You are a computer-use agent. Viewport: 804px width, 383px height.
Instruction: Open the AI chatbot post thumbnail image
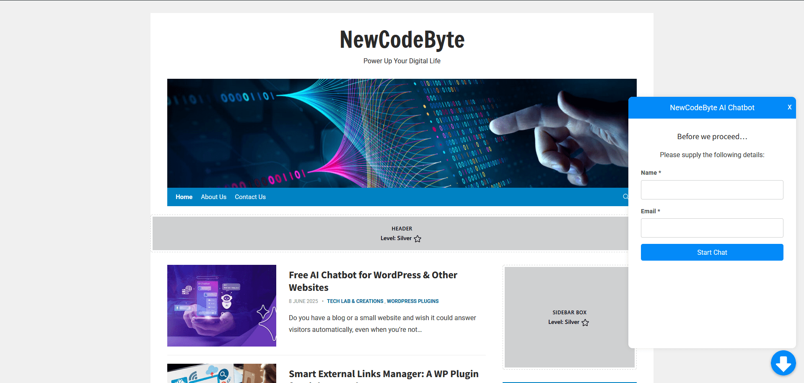pyautogui.click(x=222, y=305)
